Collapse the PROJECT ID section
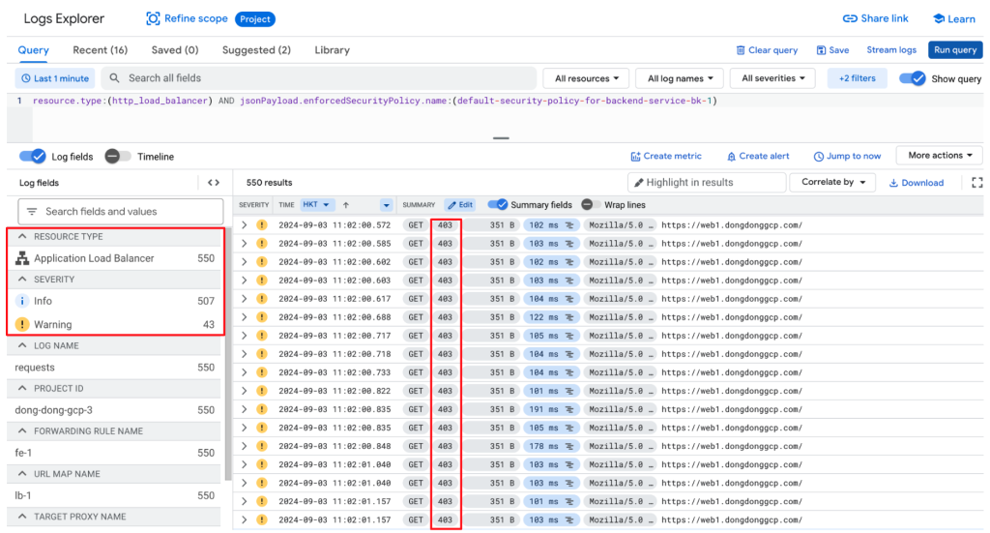 coord(22,388)
